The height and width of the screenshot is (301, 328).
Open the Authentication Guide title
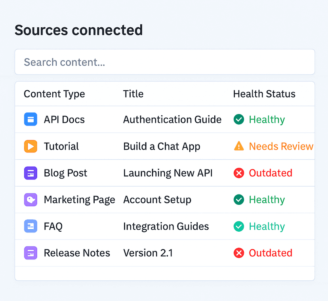172,119
